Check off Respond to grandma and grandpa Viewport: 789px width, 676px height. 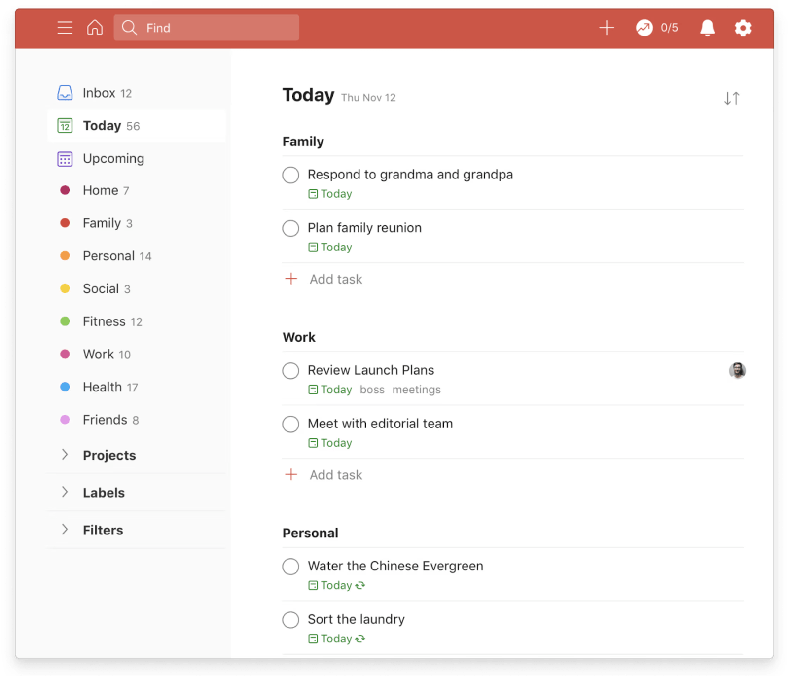tap(290, 175)
